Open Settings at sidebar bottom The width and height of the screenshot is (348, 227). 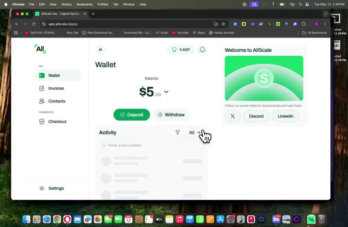pyautogui.click(x=51, y=188)
